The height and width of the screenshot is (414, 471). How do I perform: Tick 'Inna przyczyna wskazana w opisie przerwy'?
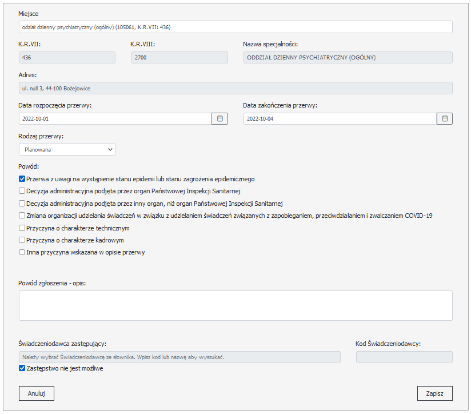(22, 252)
